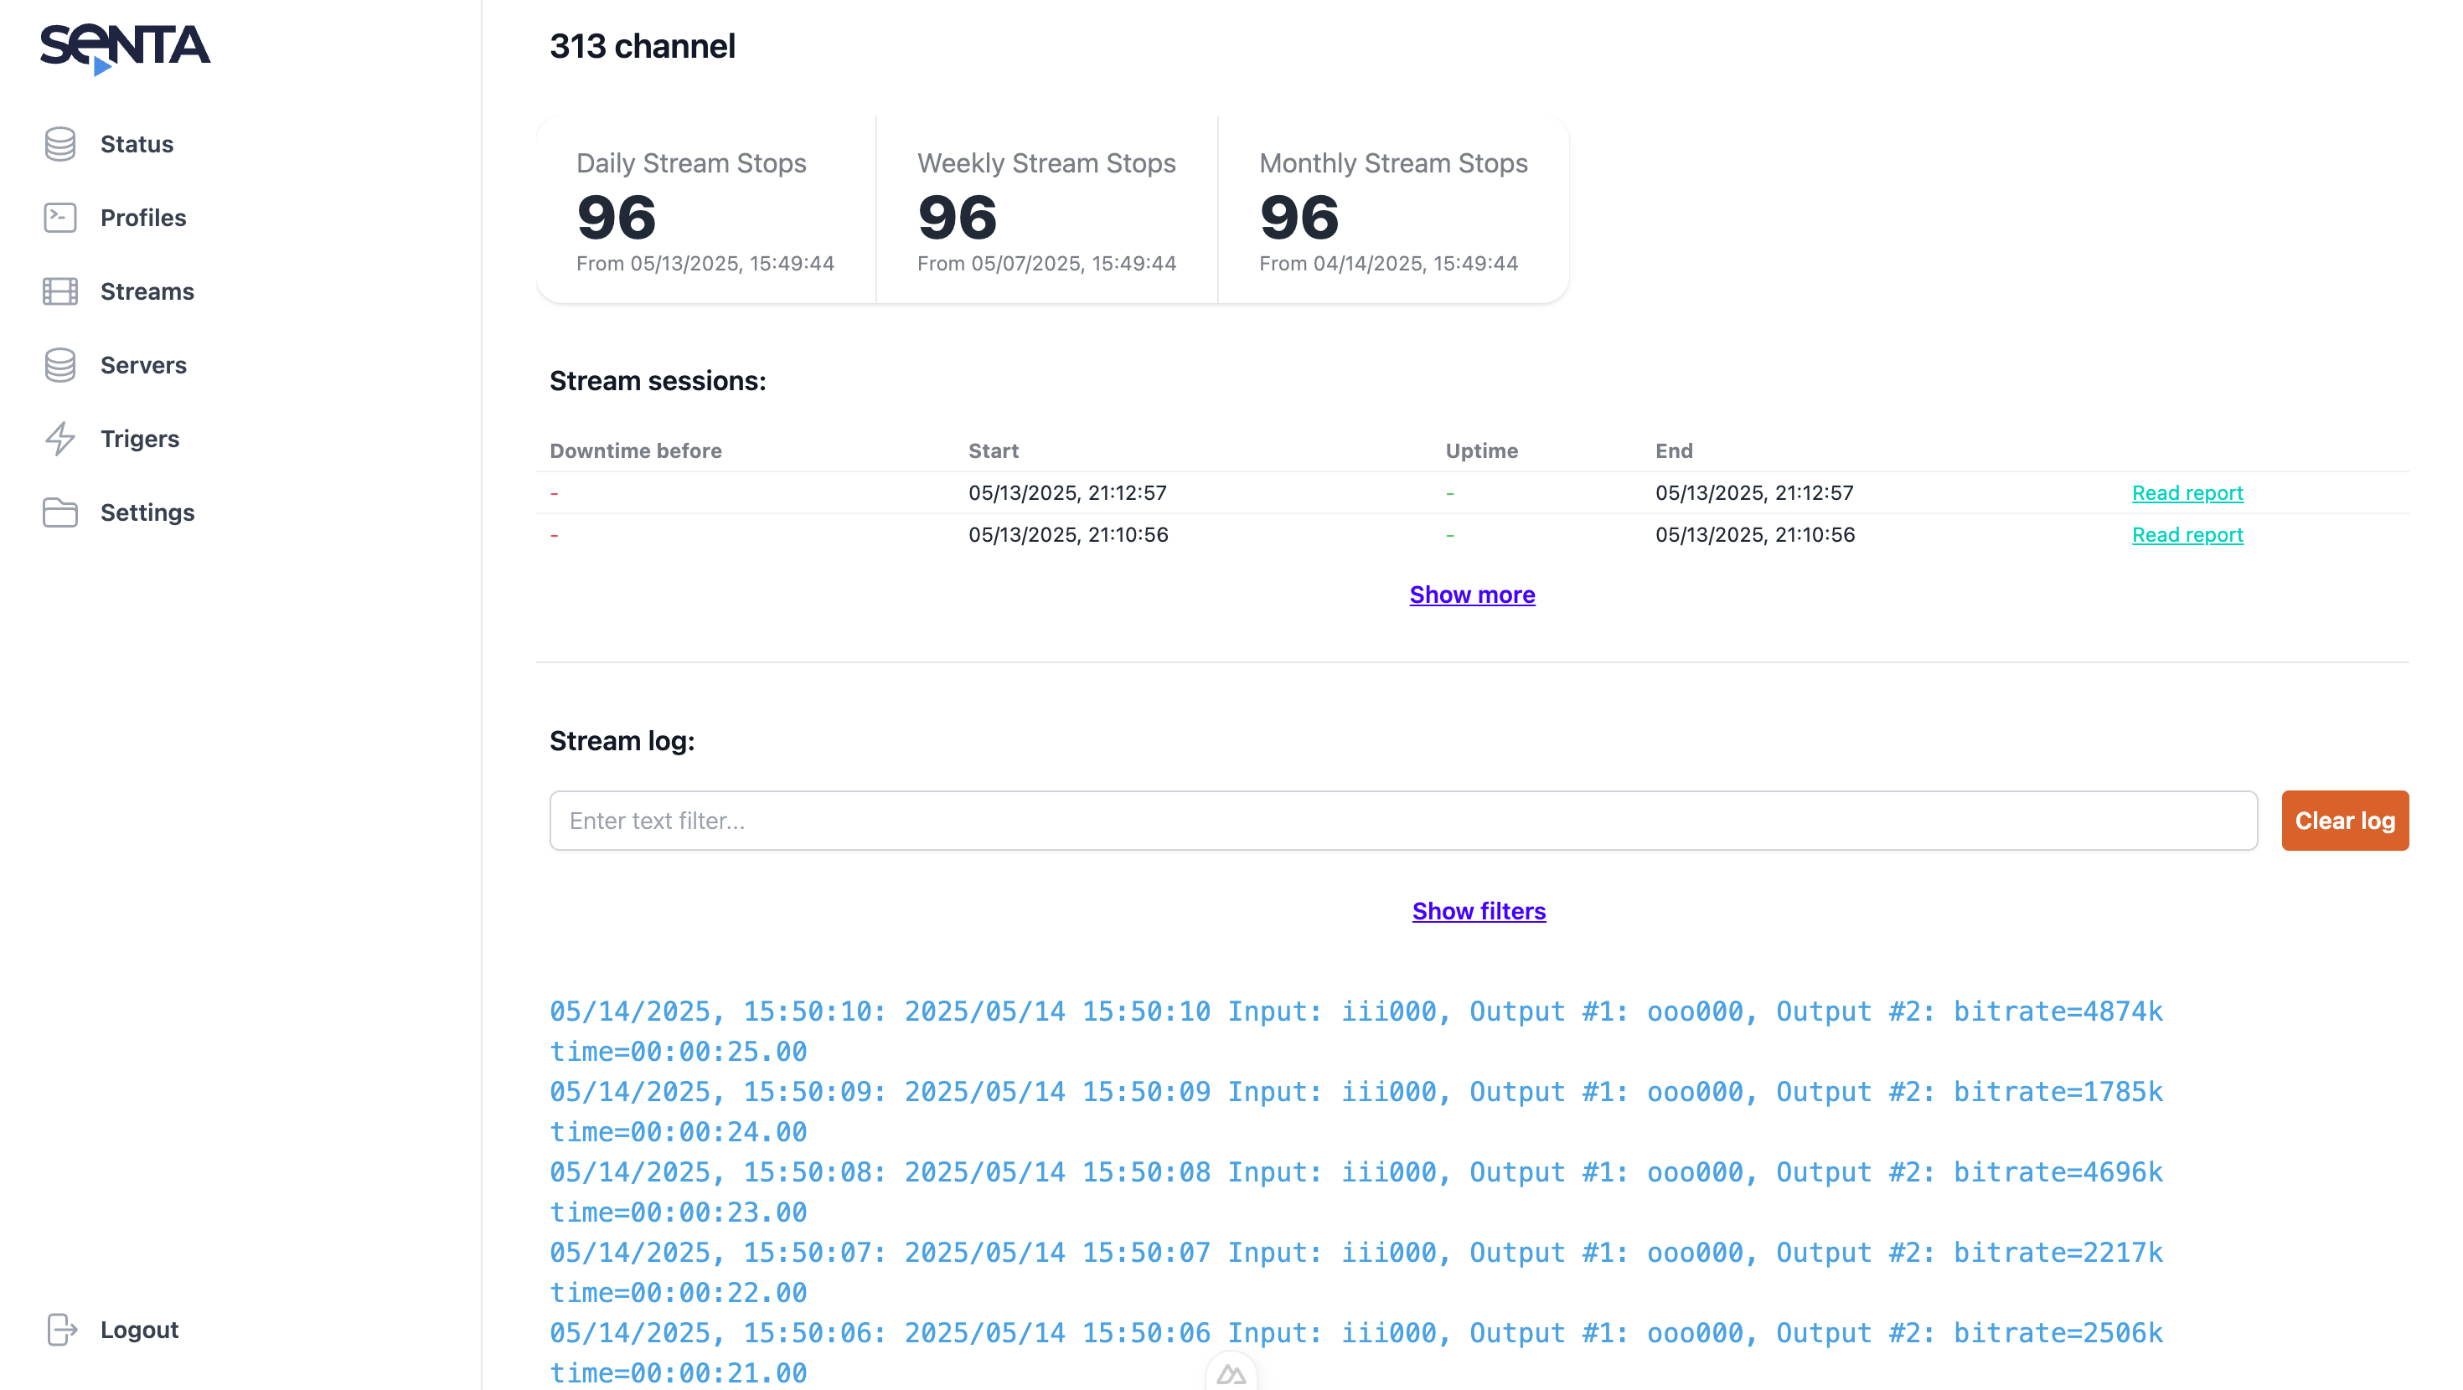Click the Daily Stream Stops card
Viewport: 2463px width, 1390px height.
point(705,210)
